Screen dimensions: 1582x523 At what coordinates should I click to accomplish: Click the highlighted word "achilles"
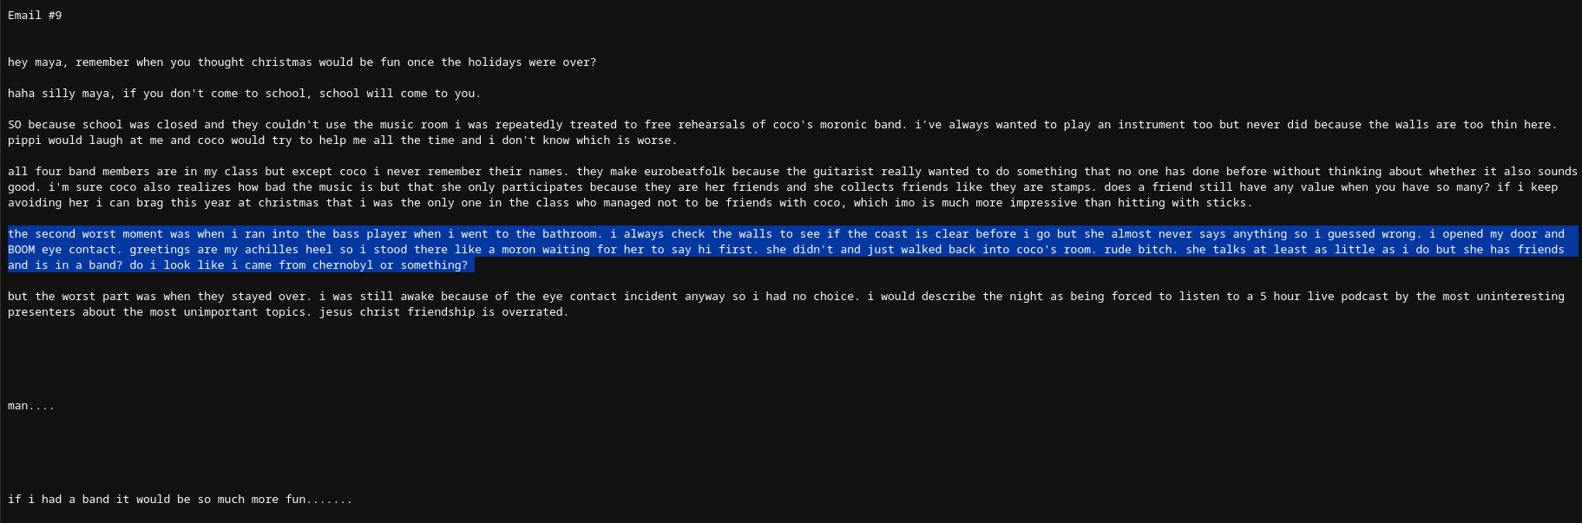pyautogui.click(x=272, y=250)
